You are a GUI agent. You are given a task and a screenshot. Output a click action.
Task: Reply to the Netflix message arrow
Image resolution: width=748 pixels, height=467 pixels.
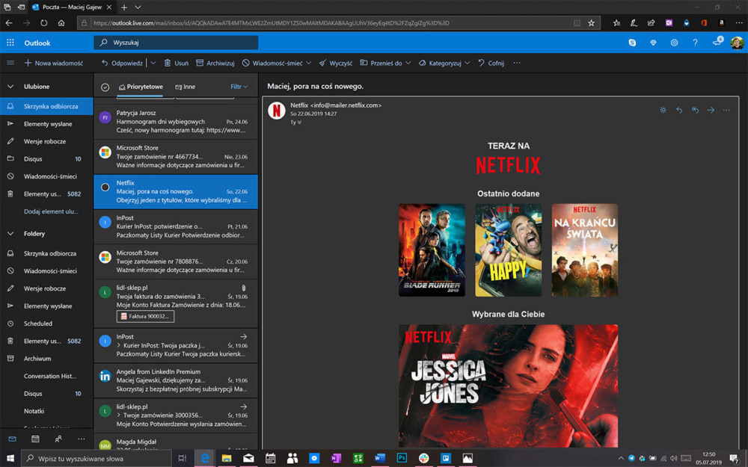click(679, 110)
